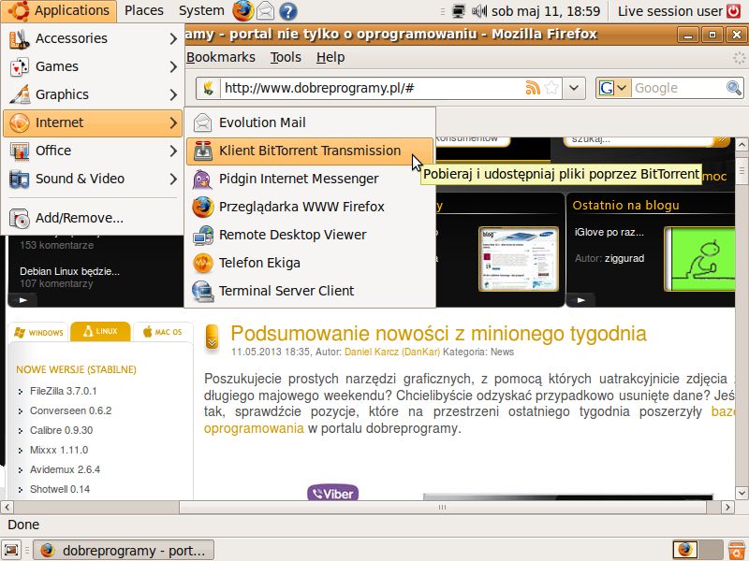Switch to the Windows tab
Screen dimensions: 749x561
point(38,333)
